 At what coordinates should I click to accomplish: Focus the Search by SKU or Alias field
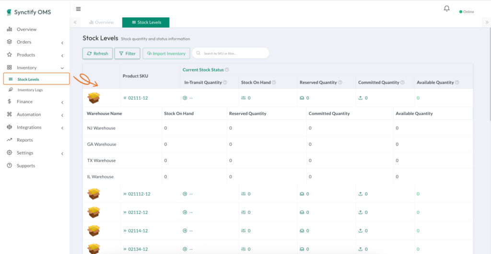click(231, 53)
